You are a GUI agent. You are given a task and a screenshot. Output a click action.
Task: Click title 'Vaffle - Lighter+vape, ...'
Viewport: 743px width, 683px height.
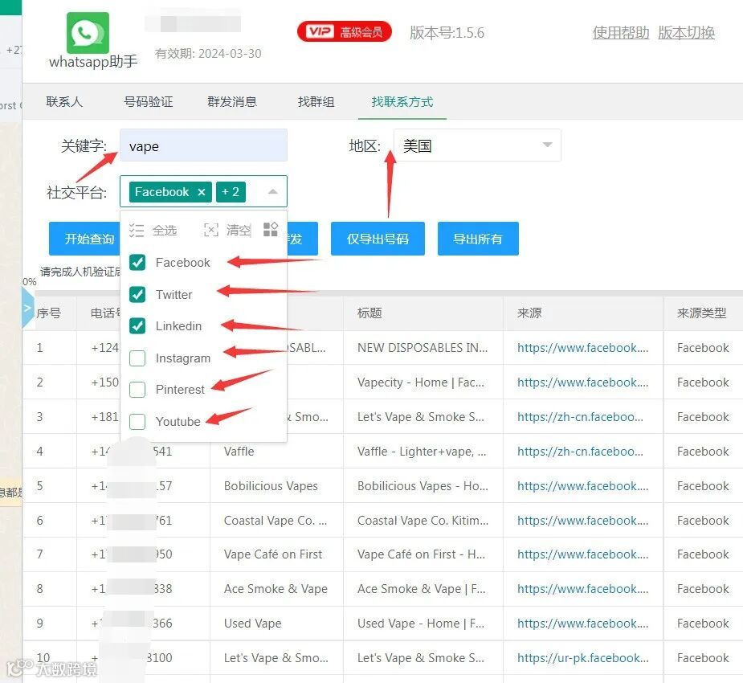click(422, 452)
